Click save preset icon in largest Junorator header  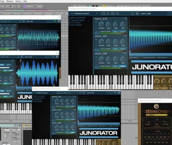pyautogui.click(x=108, y=14)
